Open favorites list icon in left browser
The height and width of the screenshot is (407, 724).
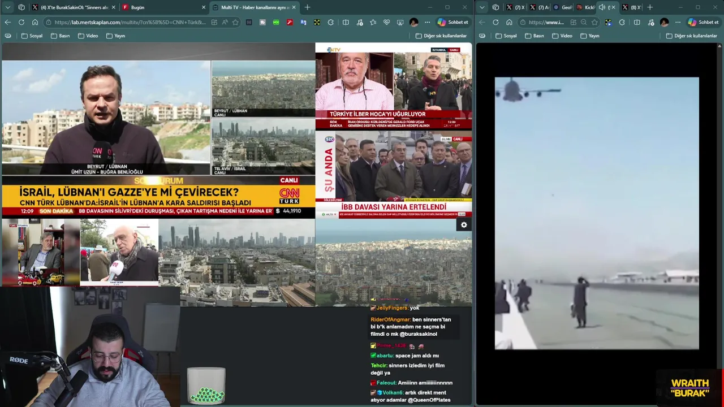tap(373, 22)
